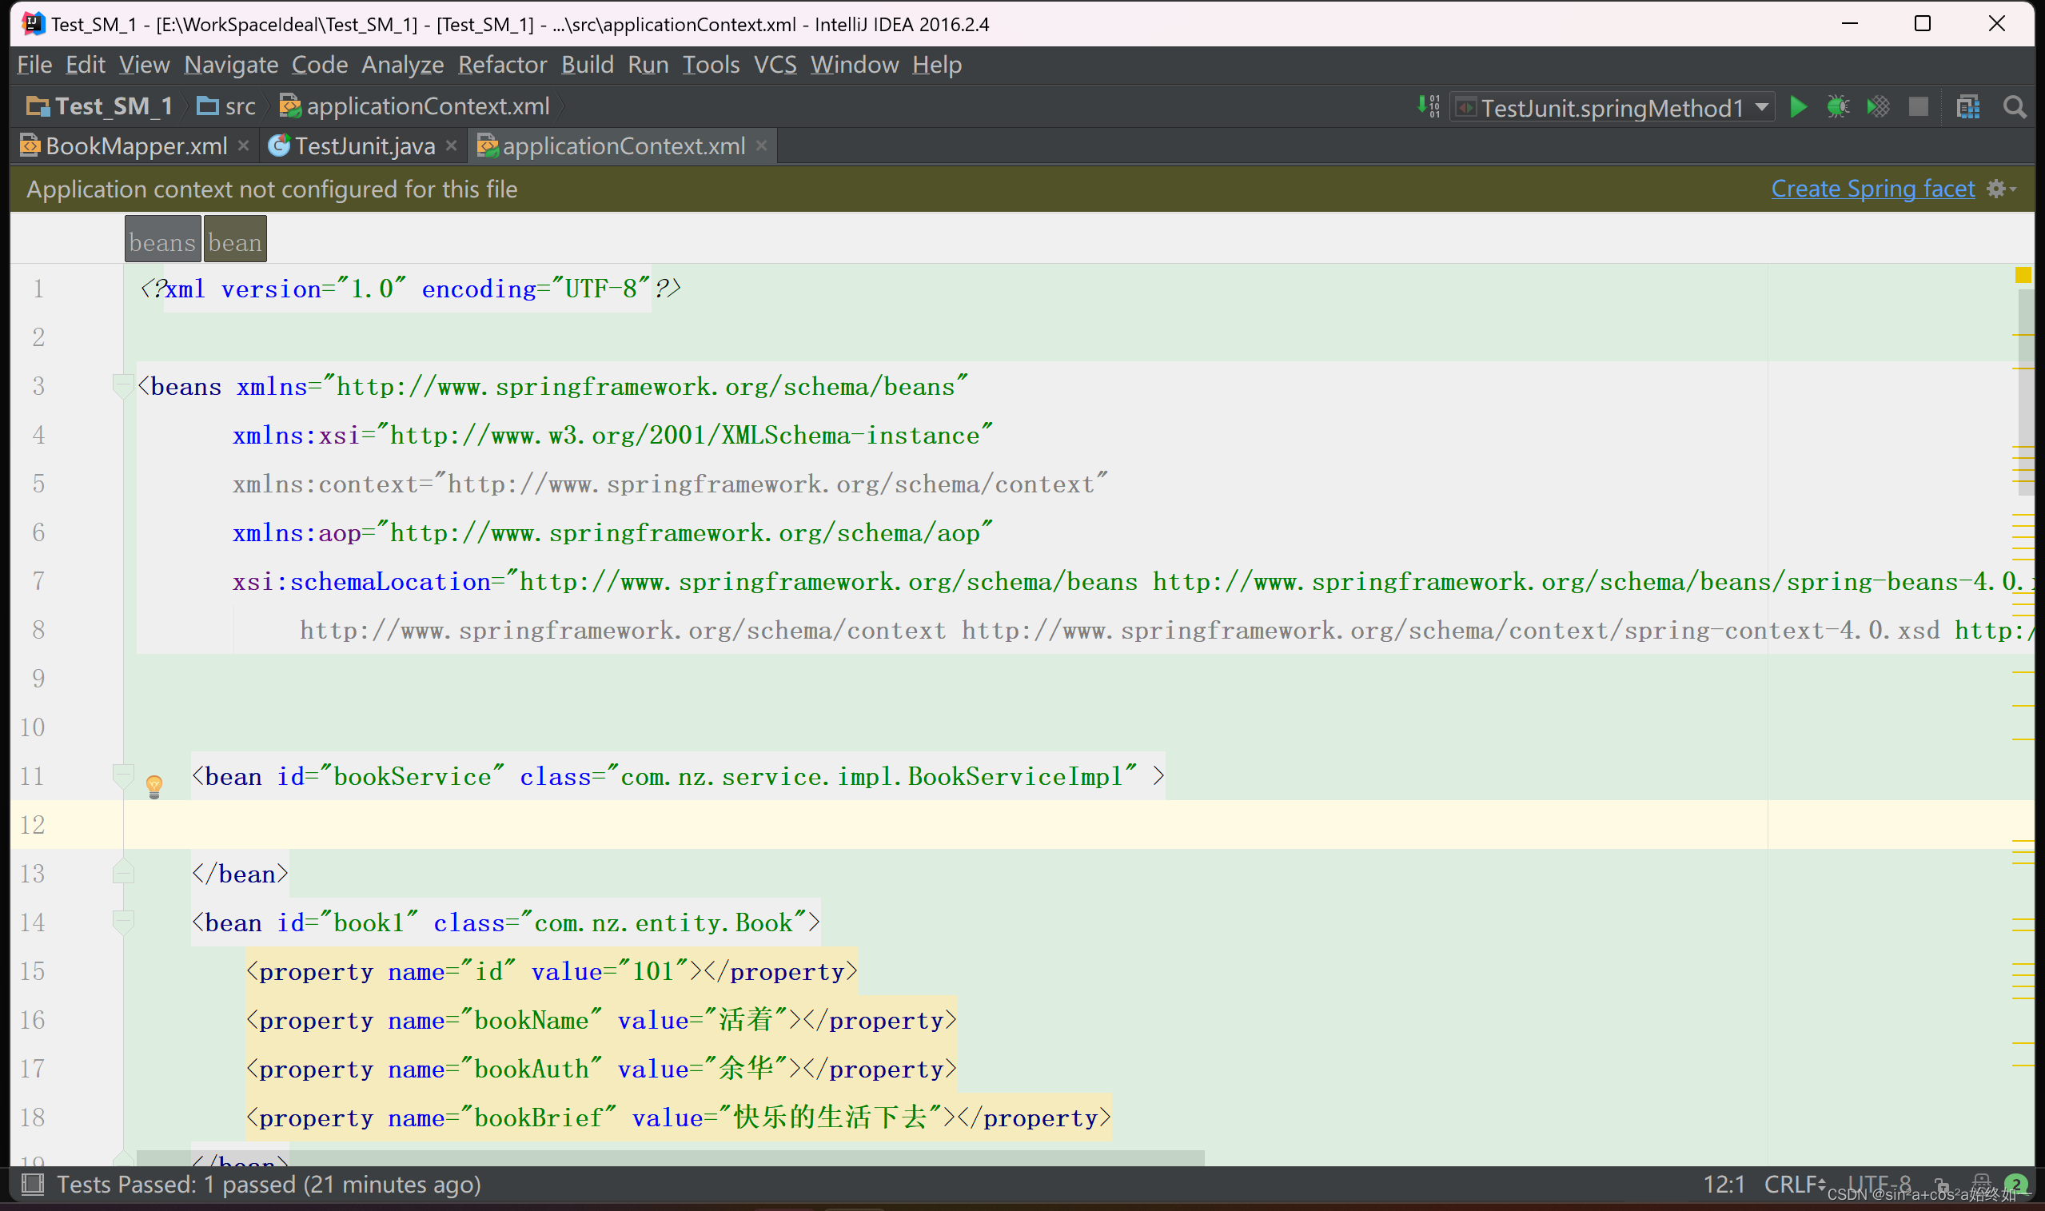Open Search Everywhere with the magnifier icon
This screenshot has height=1211, width=2045.
2015,107
